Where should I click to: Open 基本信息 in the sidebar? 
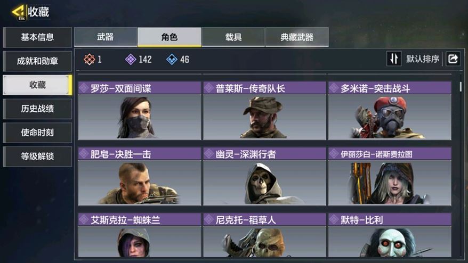pos(37,37)
